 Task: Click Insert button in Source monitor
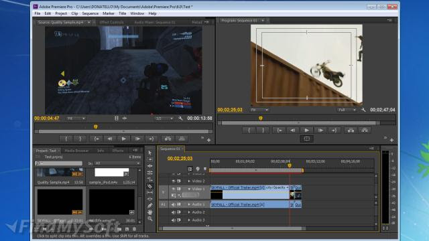point(168,139)
